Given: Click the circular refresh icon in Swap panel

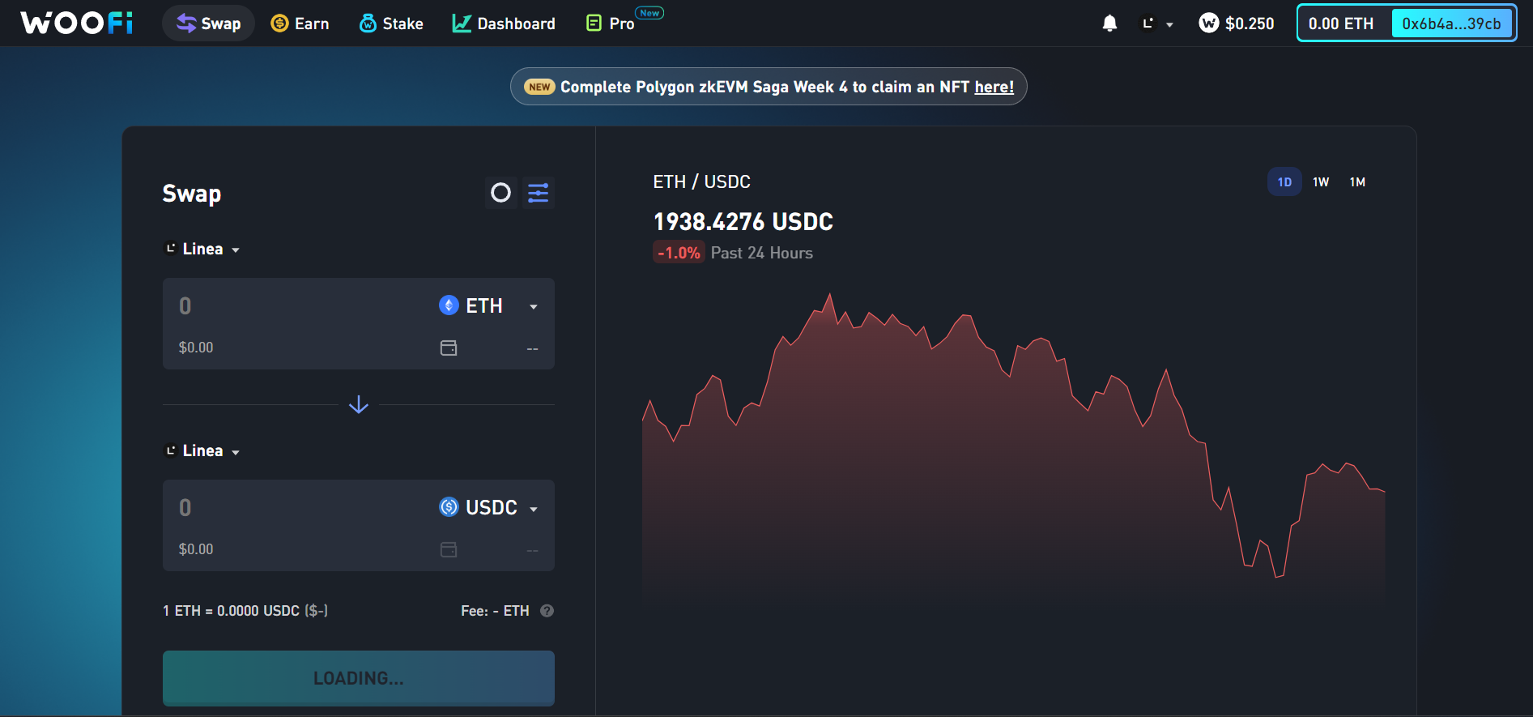Looking at the screenshot, I should point(501,193).
